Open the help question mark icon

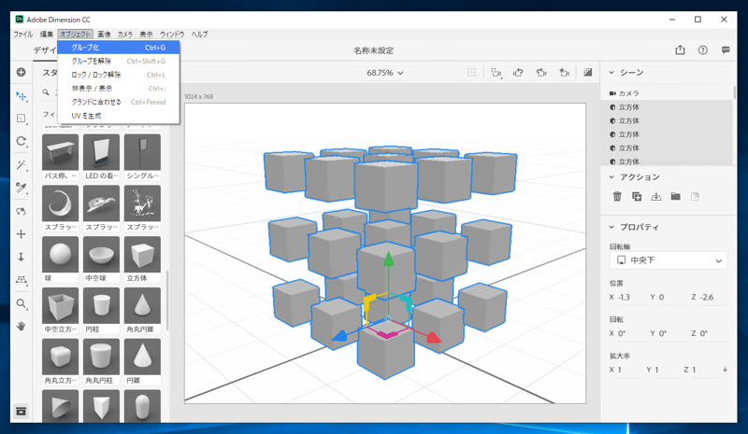[x=703, y=50]
